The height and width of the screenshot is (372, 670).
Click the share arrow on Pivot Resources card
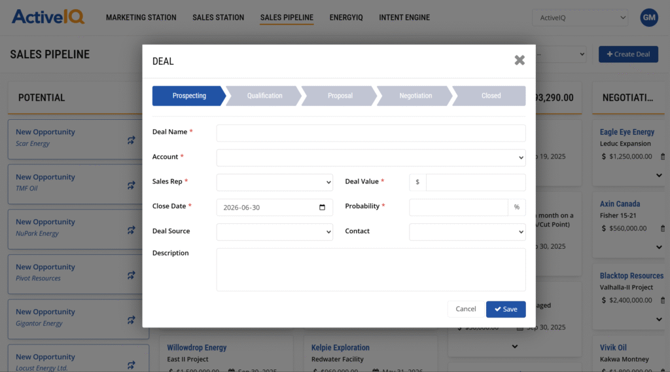click(x=131, y=275)
